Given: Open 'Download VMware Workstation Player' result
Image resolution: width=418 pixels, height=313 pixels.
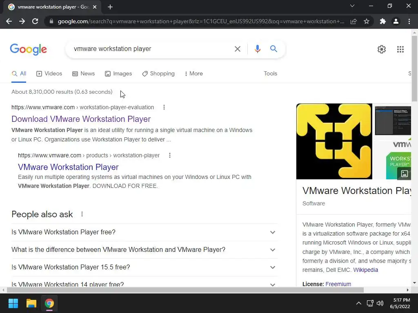Looking at the screenshot, I should [81, 119].
